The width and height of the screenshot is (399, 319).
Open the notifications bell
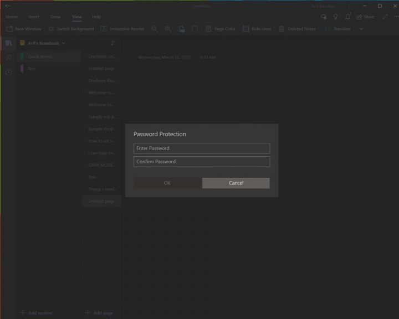(347, 17)
